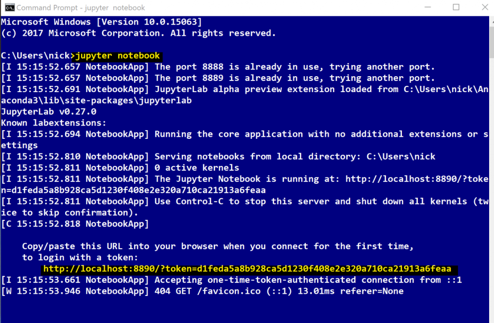494x323 pixels.
Task: Minimize the Command Prompt window
Action: point(427,7)
